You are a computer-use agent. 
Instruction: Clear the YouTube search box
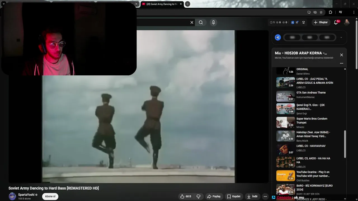(192, 22)
